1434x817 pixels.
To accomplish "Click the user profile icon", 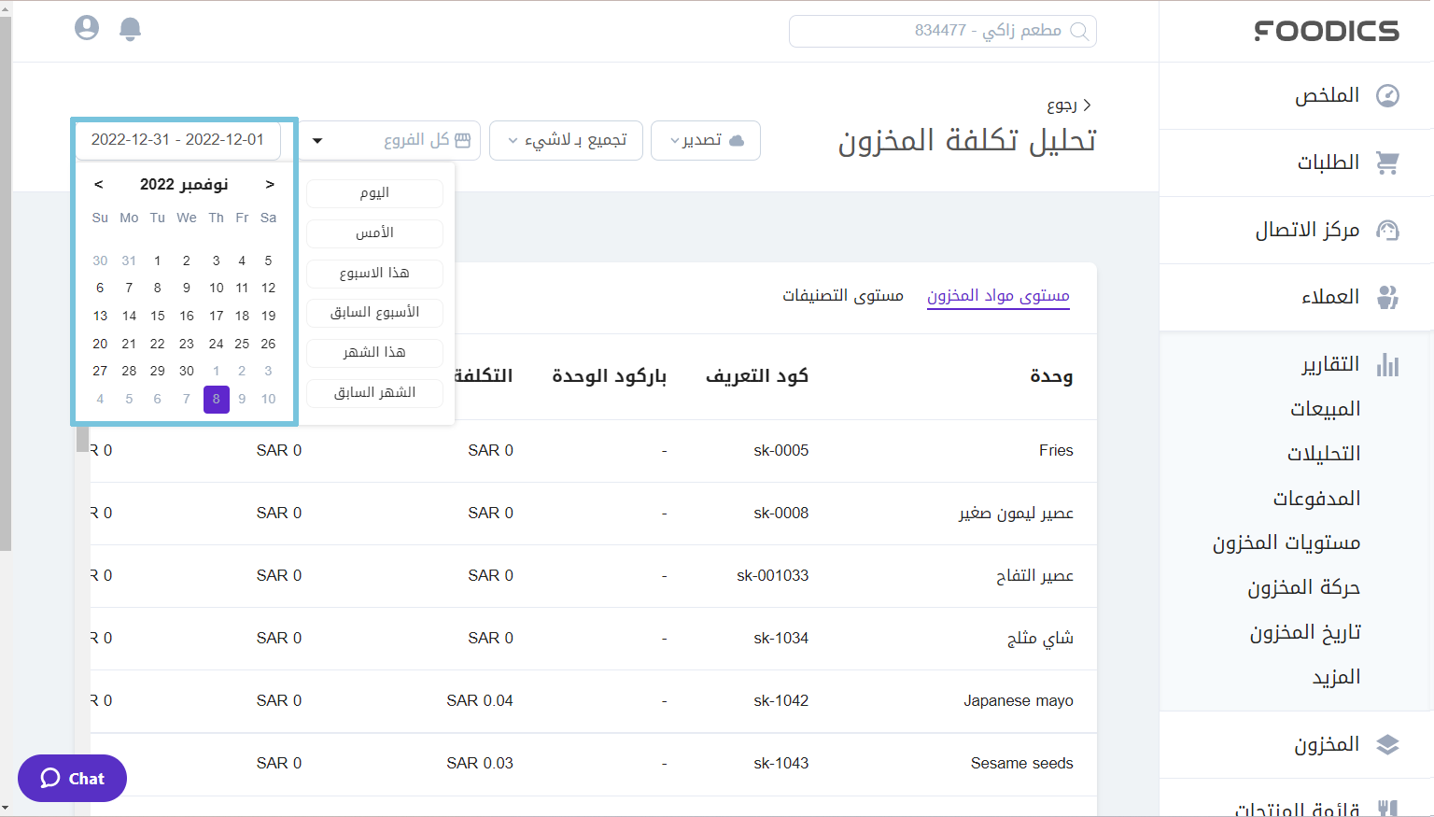I will 87,27.
